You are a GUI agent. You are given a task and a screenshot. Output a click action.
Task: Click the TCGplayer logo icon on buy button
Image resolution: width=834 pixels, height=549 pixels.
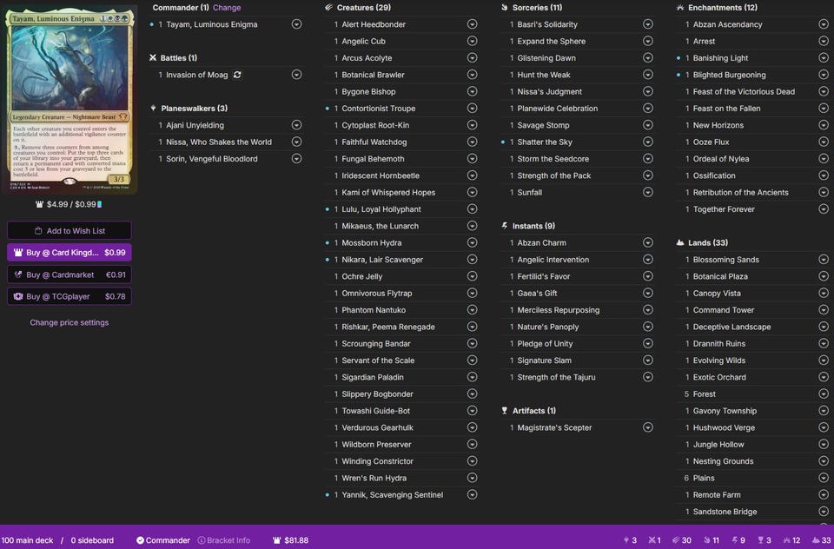click(x=18, y=296)
